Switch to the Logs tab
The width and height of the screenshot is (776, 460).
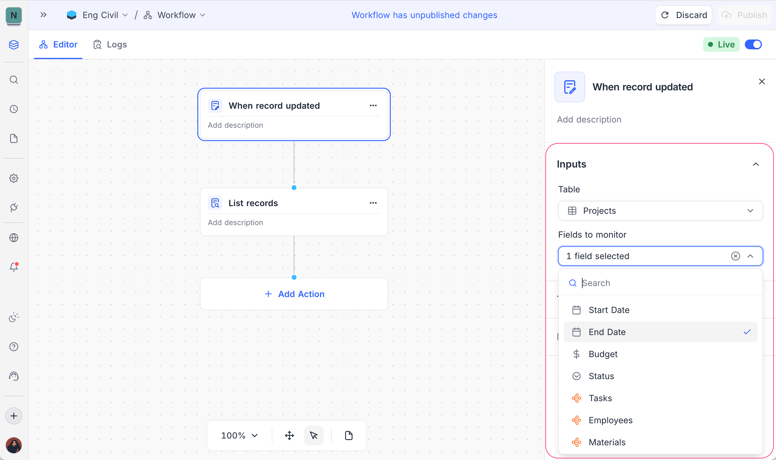[x=110, y=45]
